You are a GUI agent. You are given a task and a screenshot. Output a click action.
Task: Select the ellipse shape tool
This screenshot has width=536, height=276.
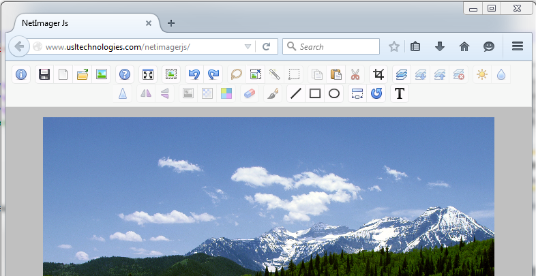pyautogui.click(x=334, y=93)
